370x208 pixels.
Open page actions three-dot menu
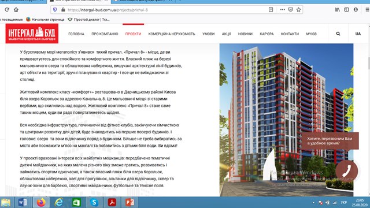283,10
